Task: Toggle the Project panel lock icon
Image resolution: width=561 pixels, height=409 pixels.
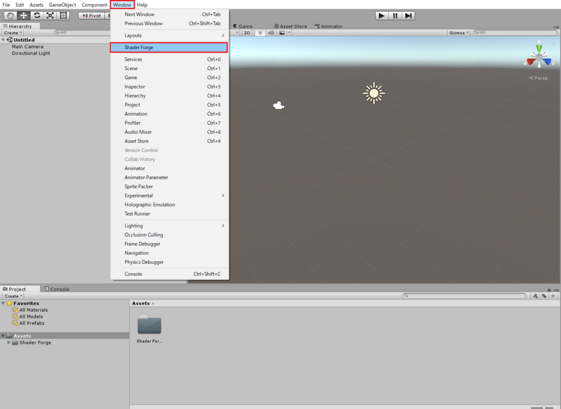Action: coord(549,289)
